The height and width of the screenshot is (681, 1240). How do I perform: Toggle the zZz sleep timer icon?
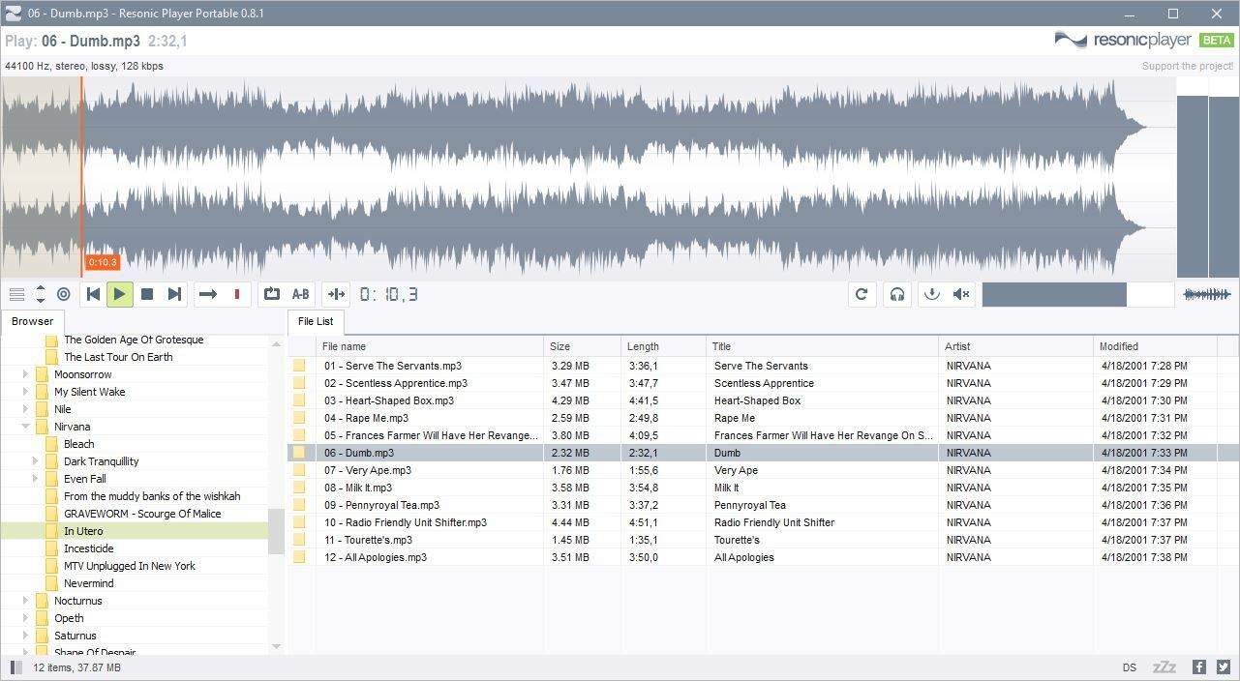1164,667
